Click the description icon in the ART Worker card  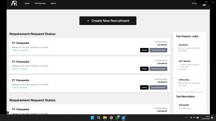pos(179,66)
